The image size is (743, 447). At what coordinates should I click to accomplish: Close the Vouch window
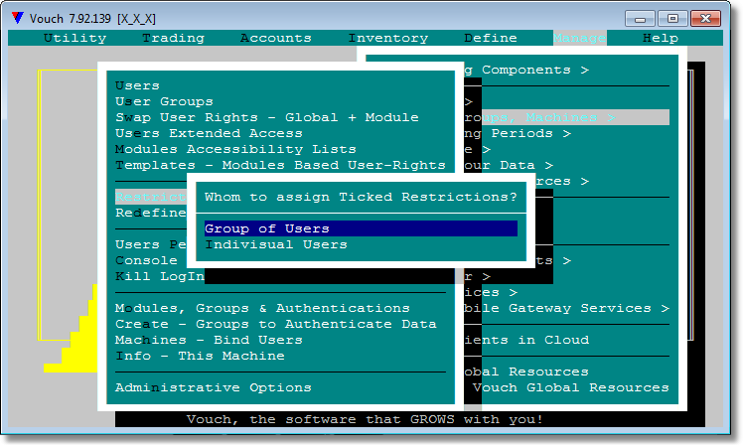[x=705, y=19]
